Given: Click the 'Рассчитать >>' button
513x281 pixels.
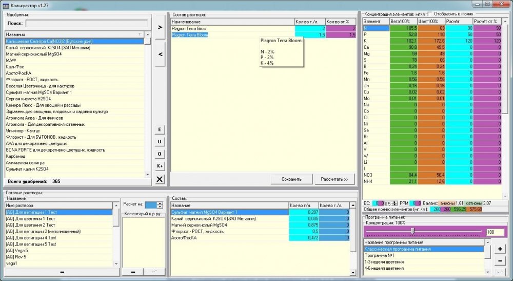Looking at the screenshot, I should 334,179.
